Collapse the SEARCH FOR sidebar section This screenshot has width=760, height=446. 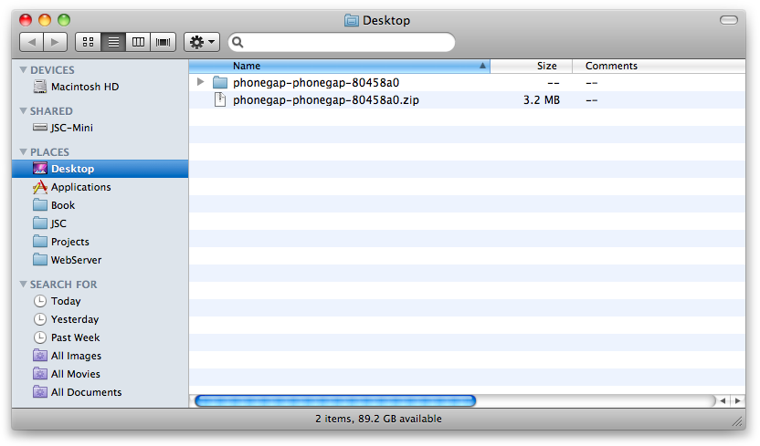pos(24,285)
